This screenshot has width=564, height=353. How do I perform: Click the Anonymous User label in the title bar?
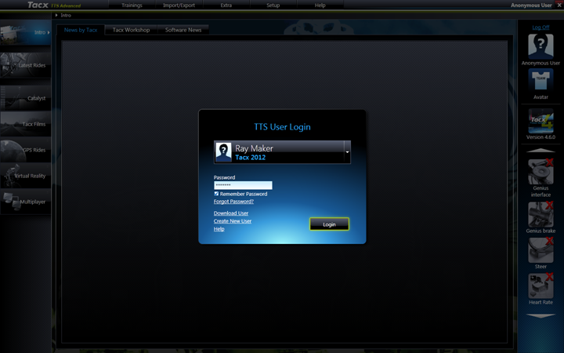tap(531, 5)
